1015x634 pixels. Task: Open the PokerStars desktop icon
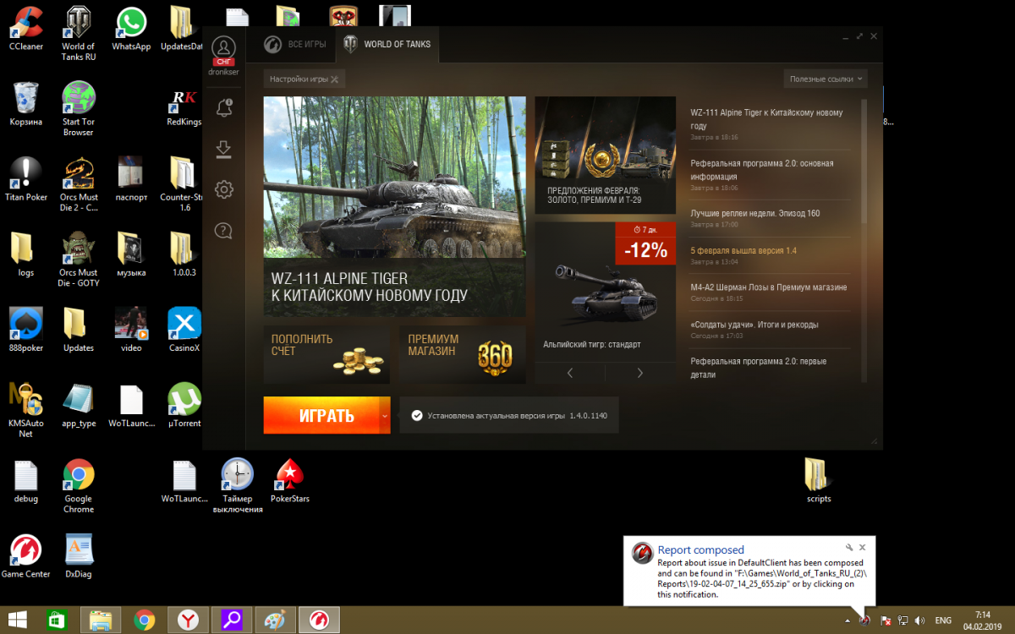point(289,480)
